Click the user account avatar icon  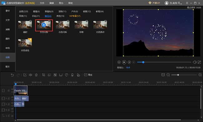point(166,3)
